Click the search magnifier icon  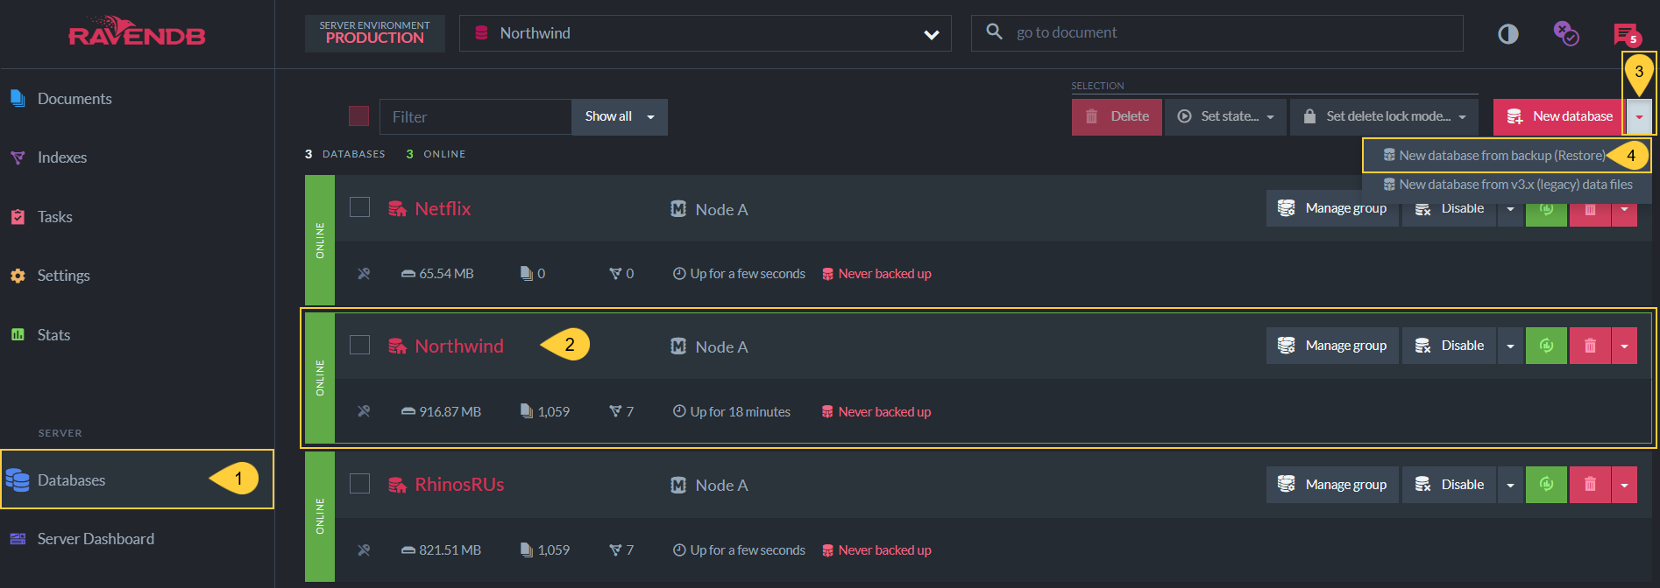tap(994, 32)
